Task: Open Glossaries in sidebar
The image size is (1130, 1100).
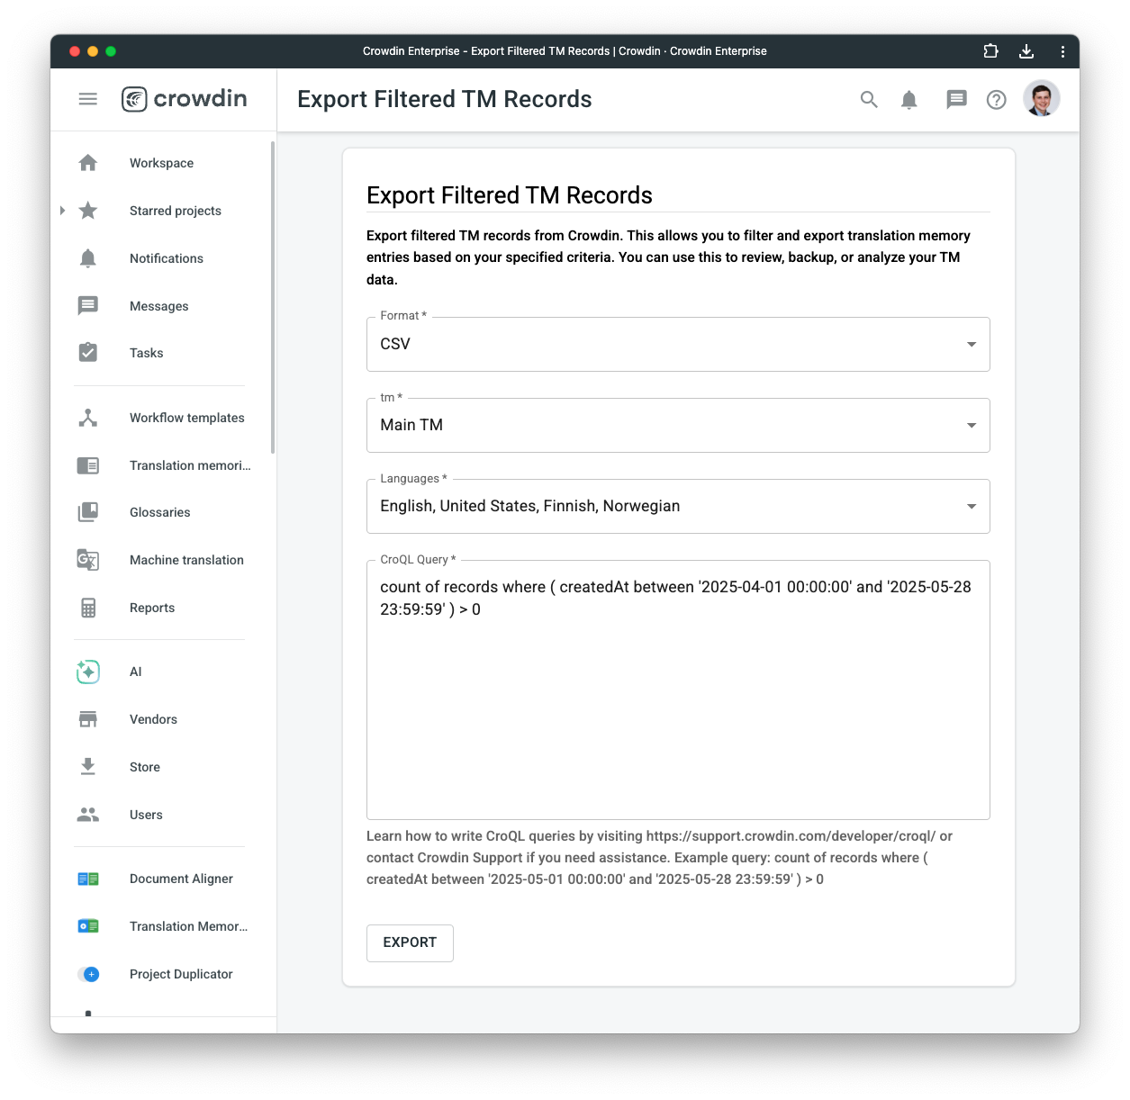Action: (x=160, y=512)
